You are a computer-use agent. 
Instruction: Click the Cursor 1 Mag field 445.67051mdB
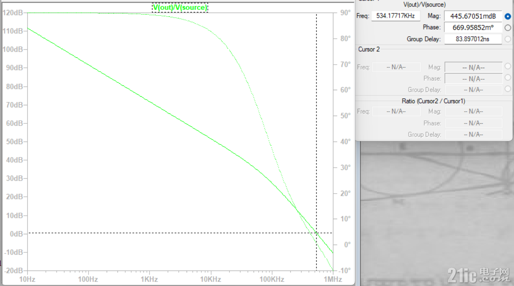tap(473, 16)
